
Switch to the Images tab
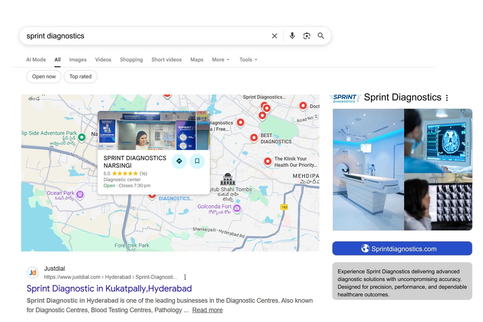point(78,60)
